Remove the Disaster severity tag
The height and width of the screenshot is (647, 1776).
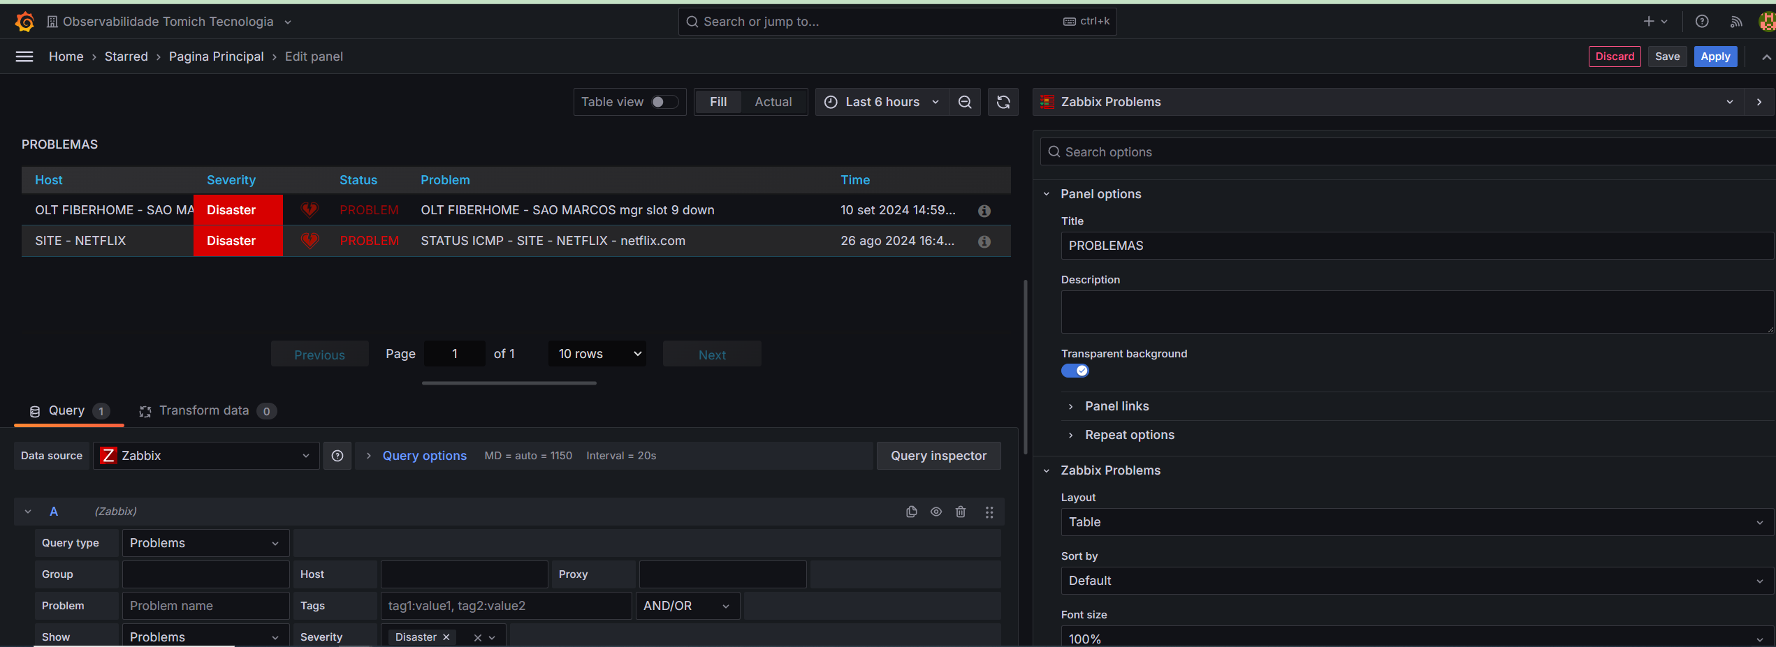(x=446, y=637)
